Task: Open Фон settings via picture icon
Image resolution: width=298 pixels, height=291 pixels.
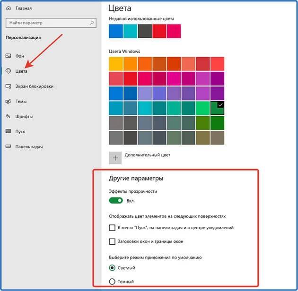Action: point(8,56)
